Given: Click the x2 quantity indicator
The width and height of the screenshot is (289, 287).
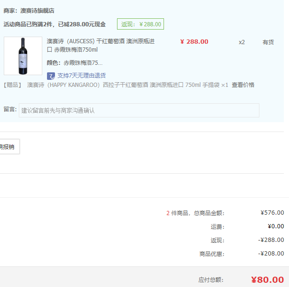Looking at the screenshot, I should click(x=242, y=42).
